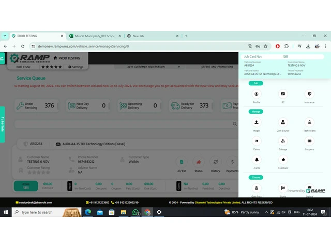The image size is (331, 248).
Task: Open the Salvage recycle icon
Action: click(283, 141)
